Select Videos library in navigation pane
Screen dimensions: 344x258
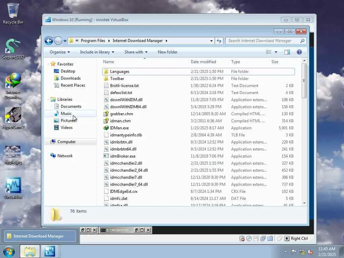pos(67,127)
